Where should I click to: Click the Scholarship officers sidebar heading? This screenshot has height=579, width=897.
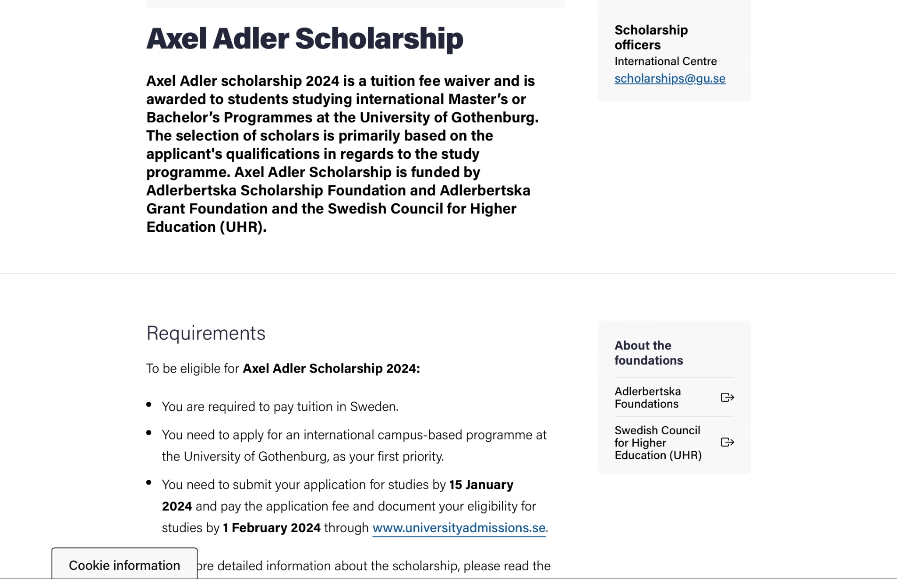tap(651, 38)
